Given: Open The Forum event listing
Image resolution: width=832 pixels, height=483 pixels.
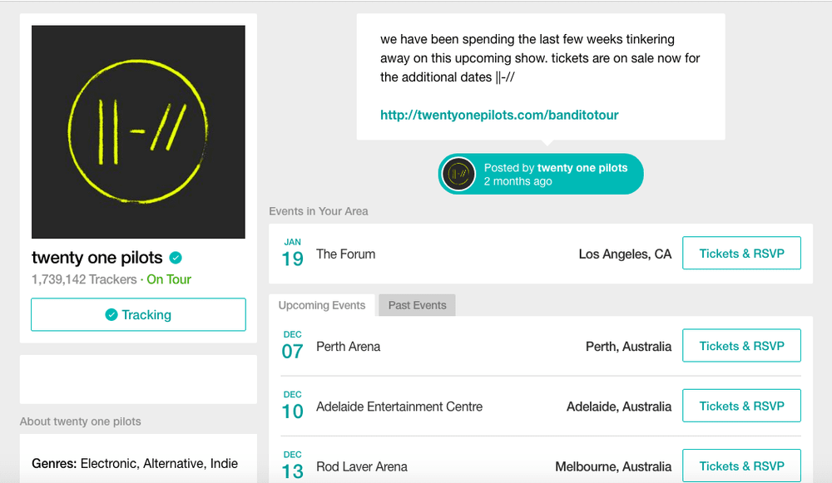Looking at the screenshot, I should [x=345, y=254].
